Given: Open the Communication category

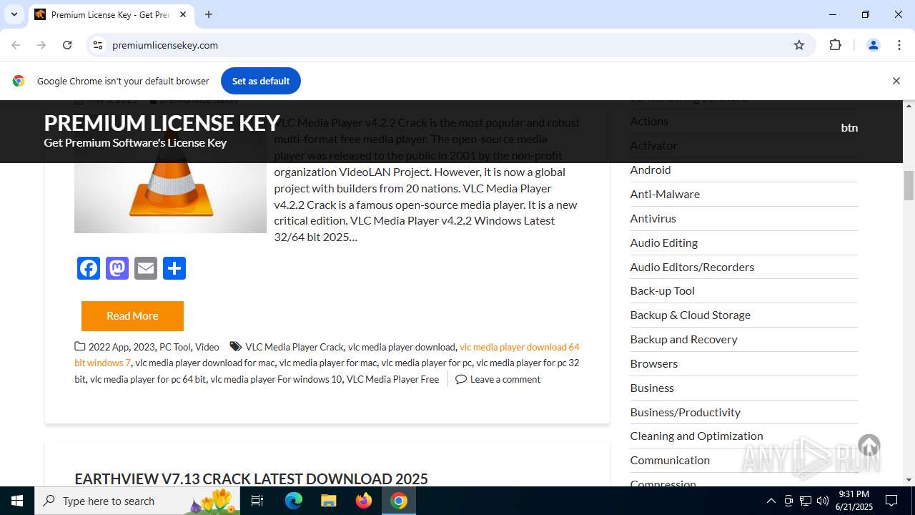Looking at the screenshot, I should point(670,460).
